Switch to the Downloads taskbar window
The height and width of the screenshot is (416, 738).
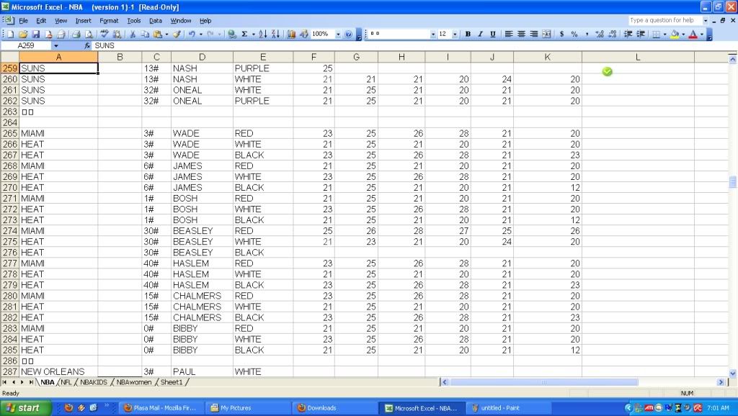(336, 408)
